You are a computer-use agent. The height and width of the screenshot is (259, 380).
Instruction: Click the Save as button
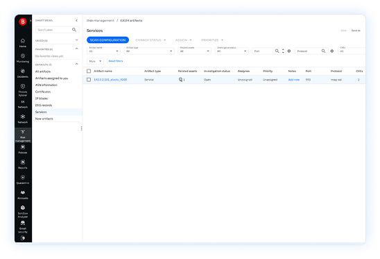coord(356,31)
